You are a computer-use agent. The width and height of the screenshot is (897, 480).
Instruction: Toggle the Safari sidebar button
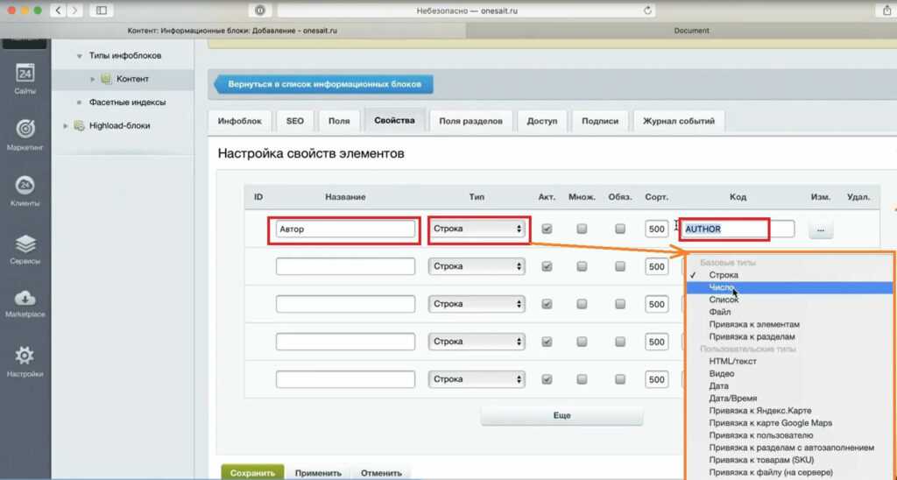coord(102,11)
